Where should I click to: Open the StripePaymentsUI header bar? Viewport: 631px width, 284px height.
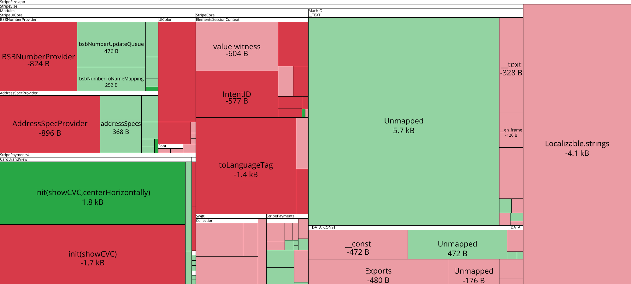pos(98,155)
